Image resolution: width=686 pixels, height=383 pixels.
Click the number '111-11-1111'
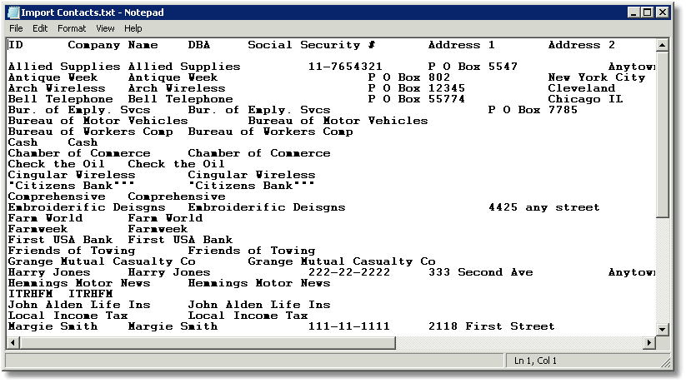click(348, 326)
